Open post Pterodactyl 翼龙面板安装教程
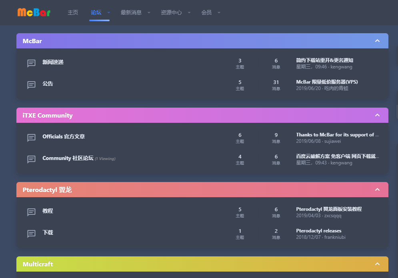The width and height of the screenshot is (398, 278). click(x=329, y=209)
